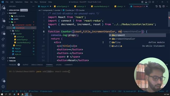Expand the public folder
Screen dimensions: 170x96
pos(16,19)
